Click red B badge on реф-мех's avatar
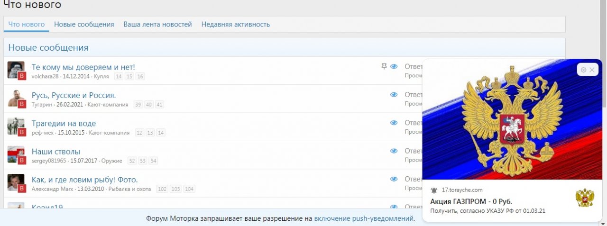The image size is (607, 226). (x=21, y=133)
